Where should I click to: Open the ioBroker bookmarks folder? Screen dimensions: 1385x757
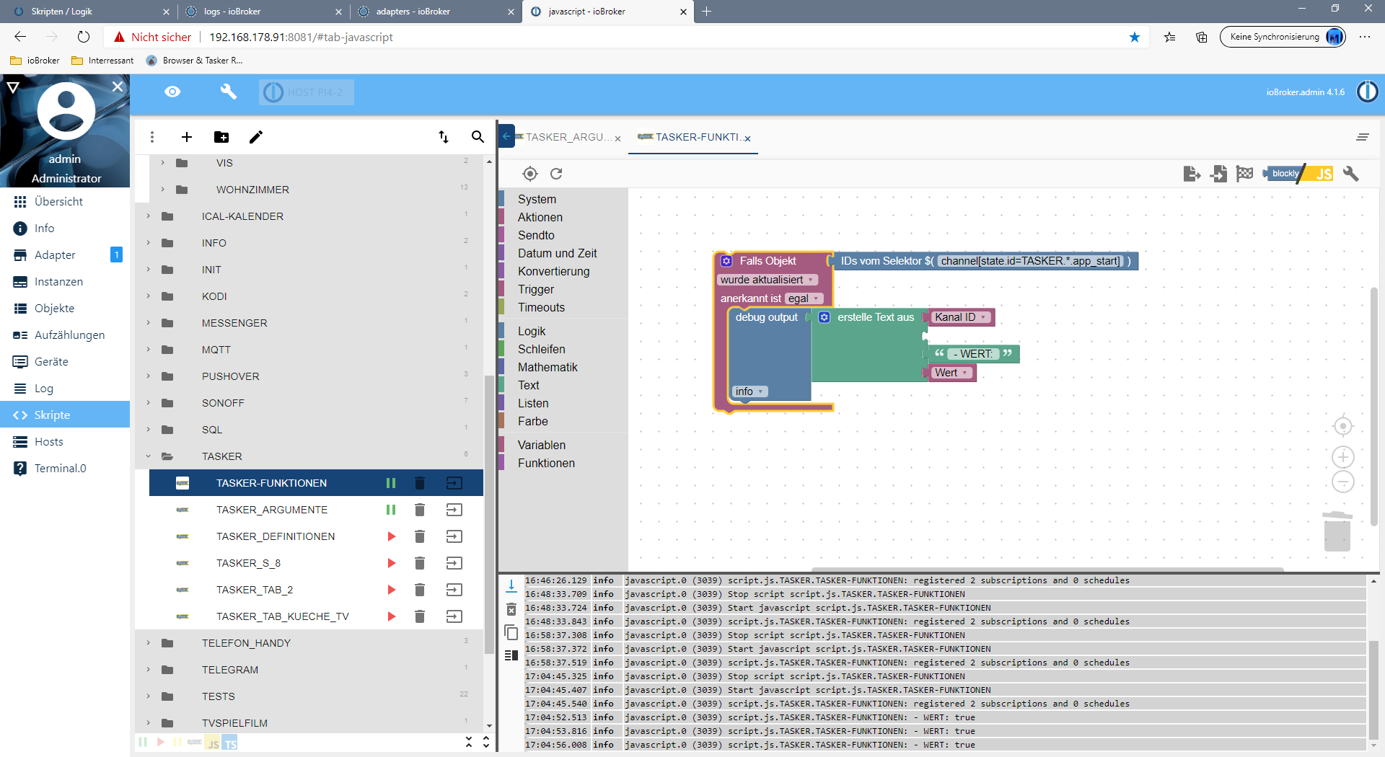35,61
